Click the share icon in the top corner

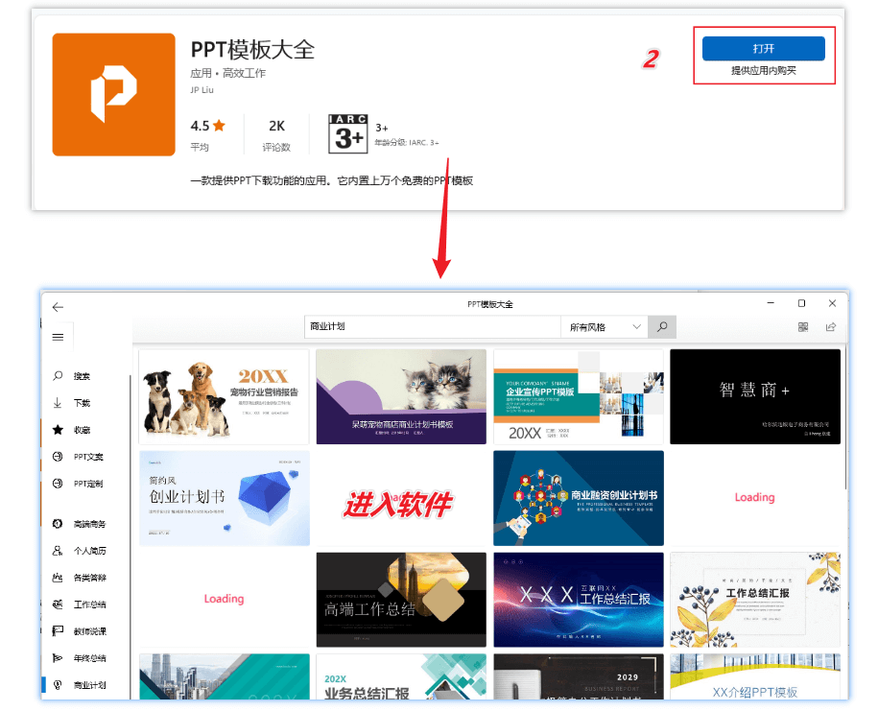pyautogui.click(x=831, y=327)
